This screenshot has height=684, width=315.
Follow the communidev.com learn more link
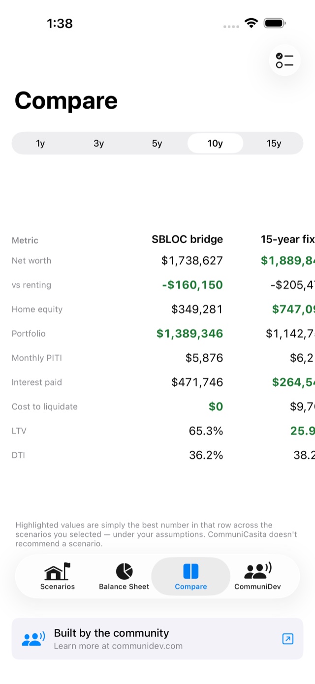(118, 646)
